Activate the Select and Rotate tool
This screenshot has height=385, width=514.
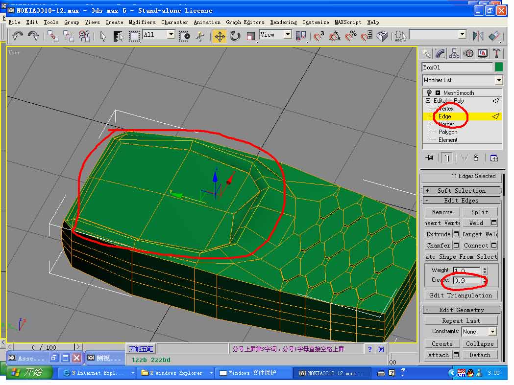[x=235, y=36]
